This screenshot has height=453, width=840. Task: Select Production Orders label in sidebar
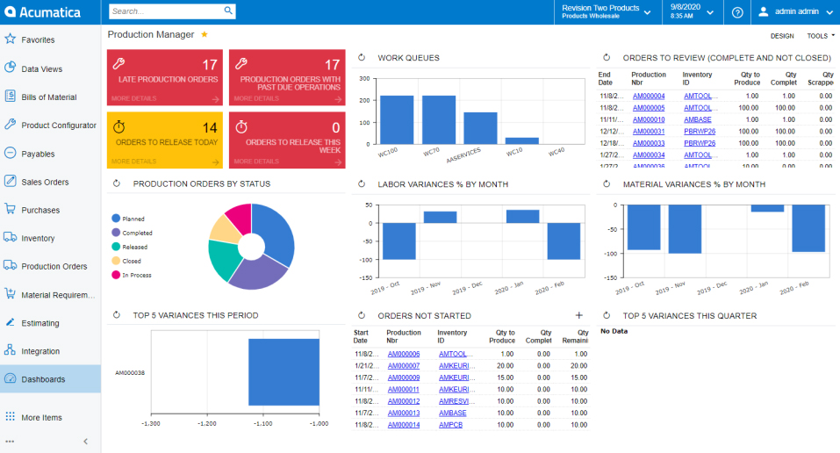click(54, 266)
